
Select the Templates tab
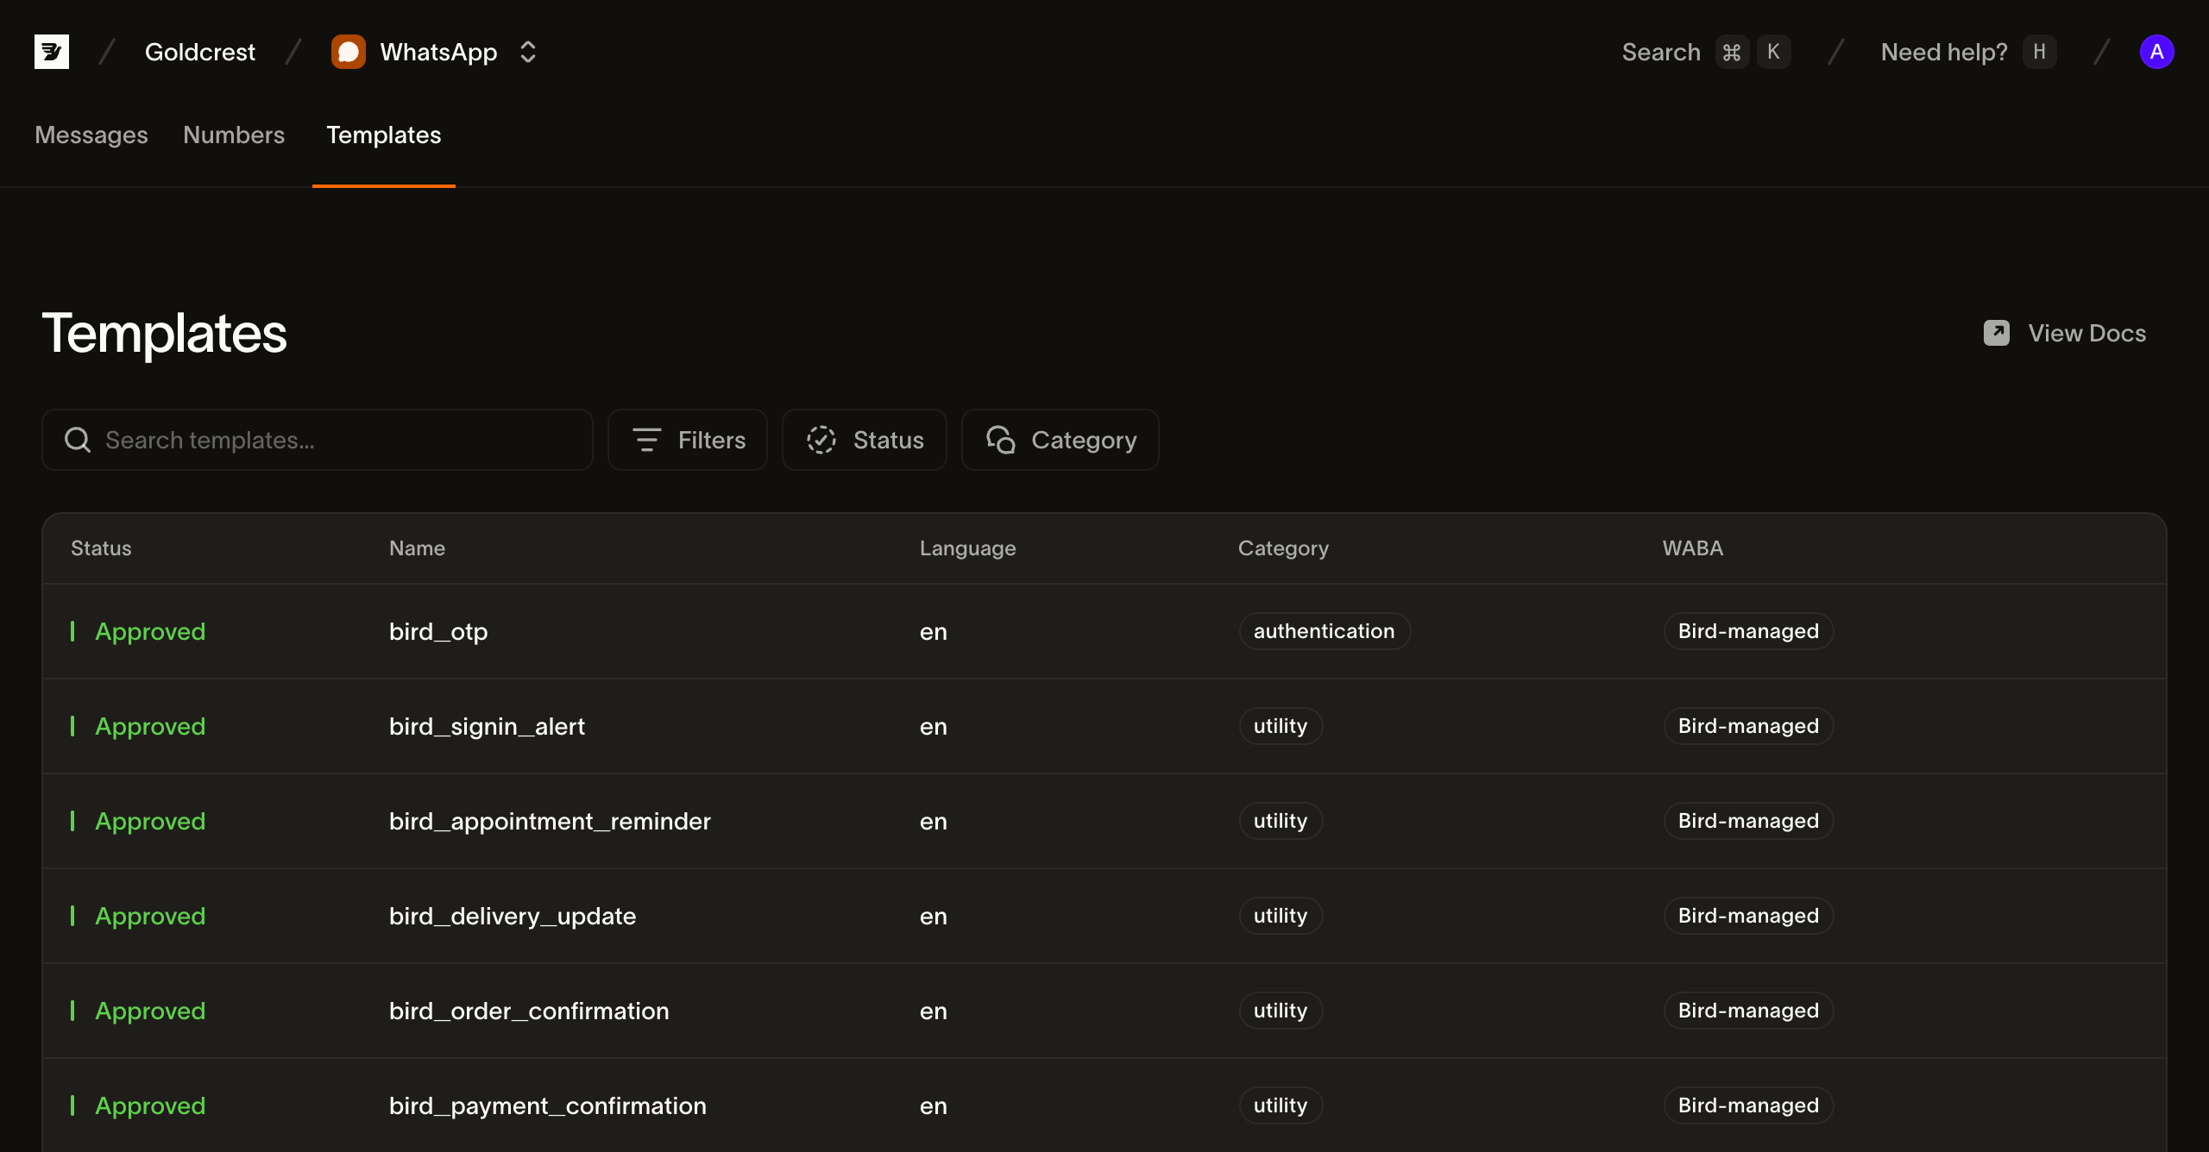384,135
